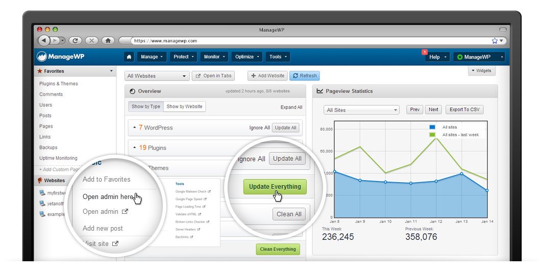Expand the Widgets dropdown
This screenshot has width=543, height=273.
[x=482, y=71]
